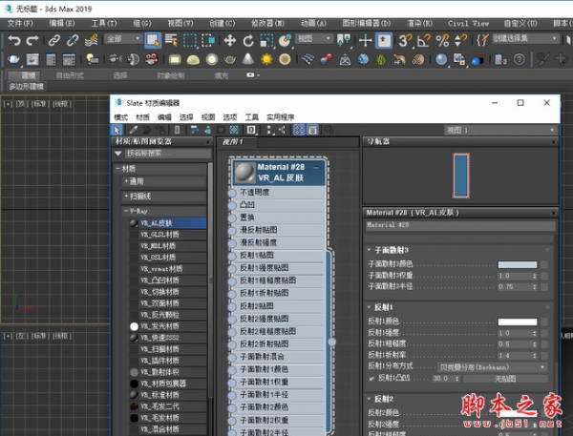Click the Select and Link chain icon
The height and width of the screenshot is (436, 573).
pyautogui.click(x=54, y=40)
